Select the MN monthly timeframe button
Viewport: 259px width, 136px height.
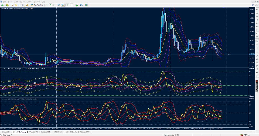257,37
